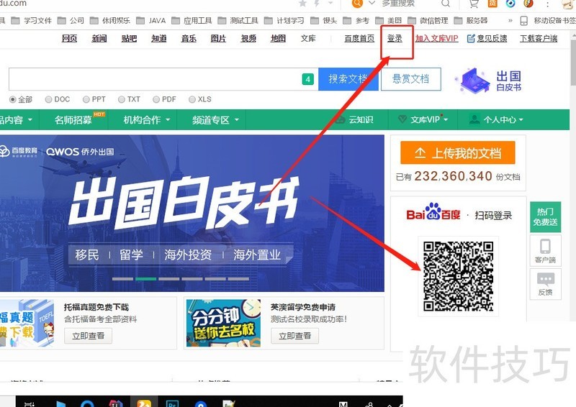Select the PDF file type radio button
The image size is (576, 407).
click(156, 99)
